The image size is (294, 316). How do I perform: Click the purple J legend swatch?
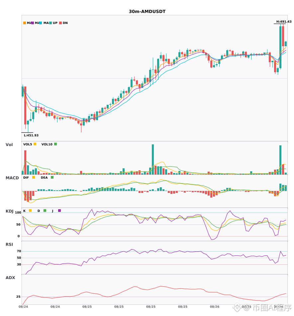tap(59, 211)
